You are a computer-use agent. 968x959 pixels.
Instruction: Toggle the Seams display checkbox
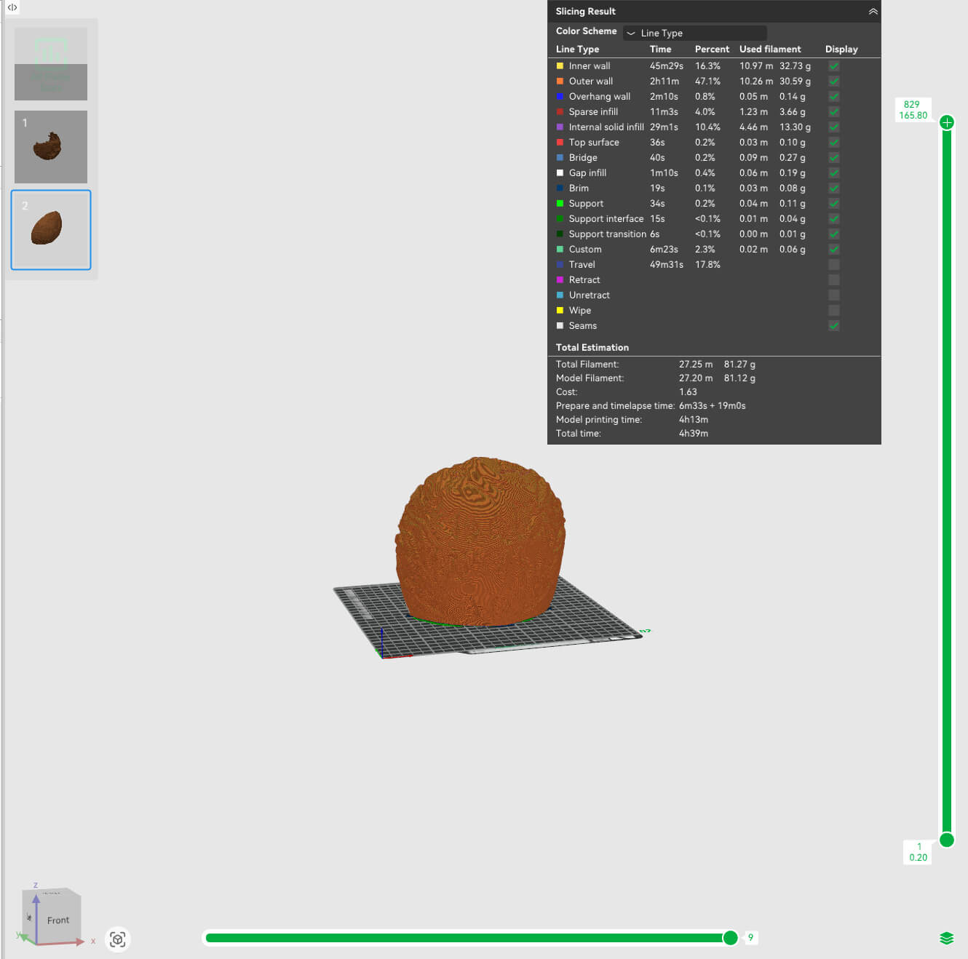click(834, 325)
